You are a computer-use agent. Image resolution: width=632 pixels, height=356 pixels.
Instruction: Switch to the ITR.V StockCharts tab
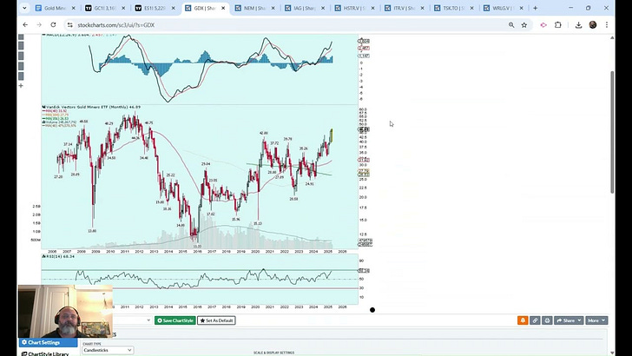click(405, 8)
